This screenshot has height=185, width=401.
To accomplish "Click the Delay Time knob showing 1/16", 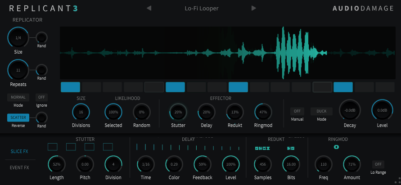I will click(146, 164).
